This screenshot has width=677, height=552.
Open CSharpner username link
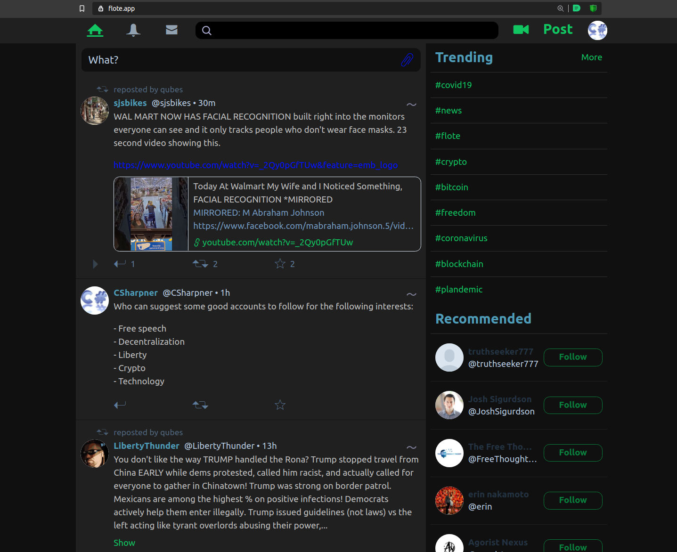pos(136,292)
